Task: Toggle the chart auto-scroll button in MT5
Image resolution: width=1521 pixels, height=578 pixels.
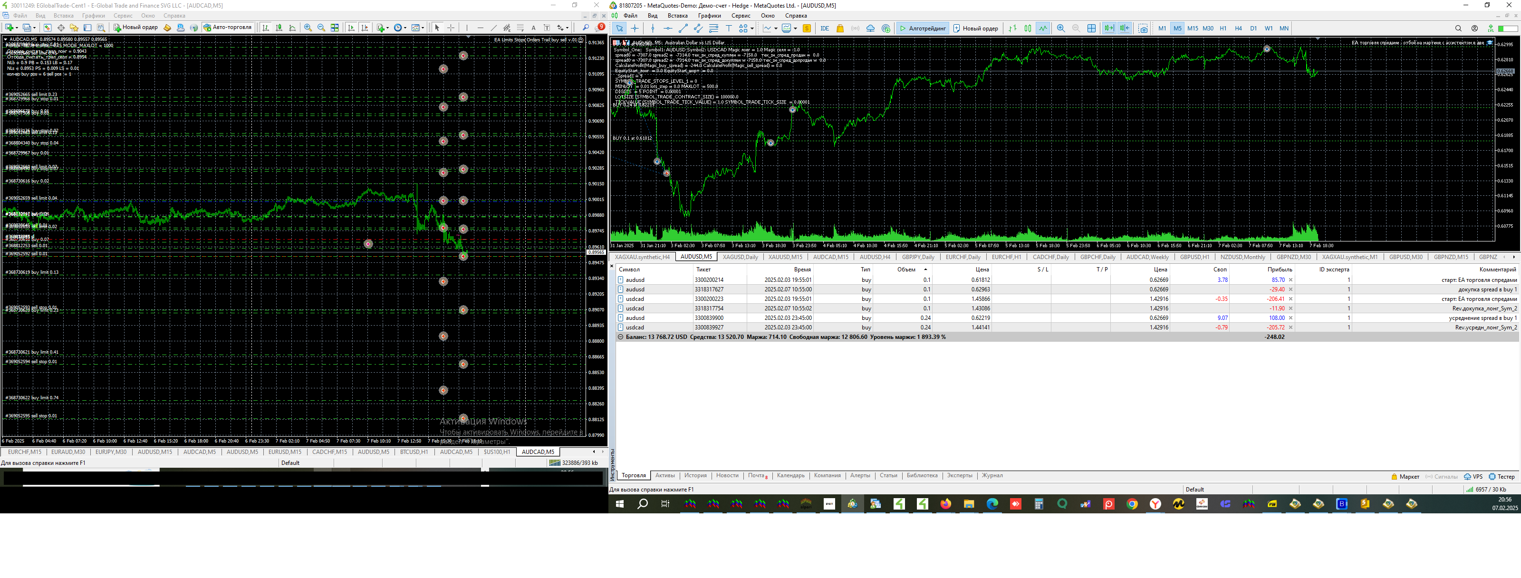Action: click(1109, 29)
